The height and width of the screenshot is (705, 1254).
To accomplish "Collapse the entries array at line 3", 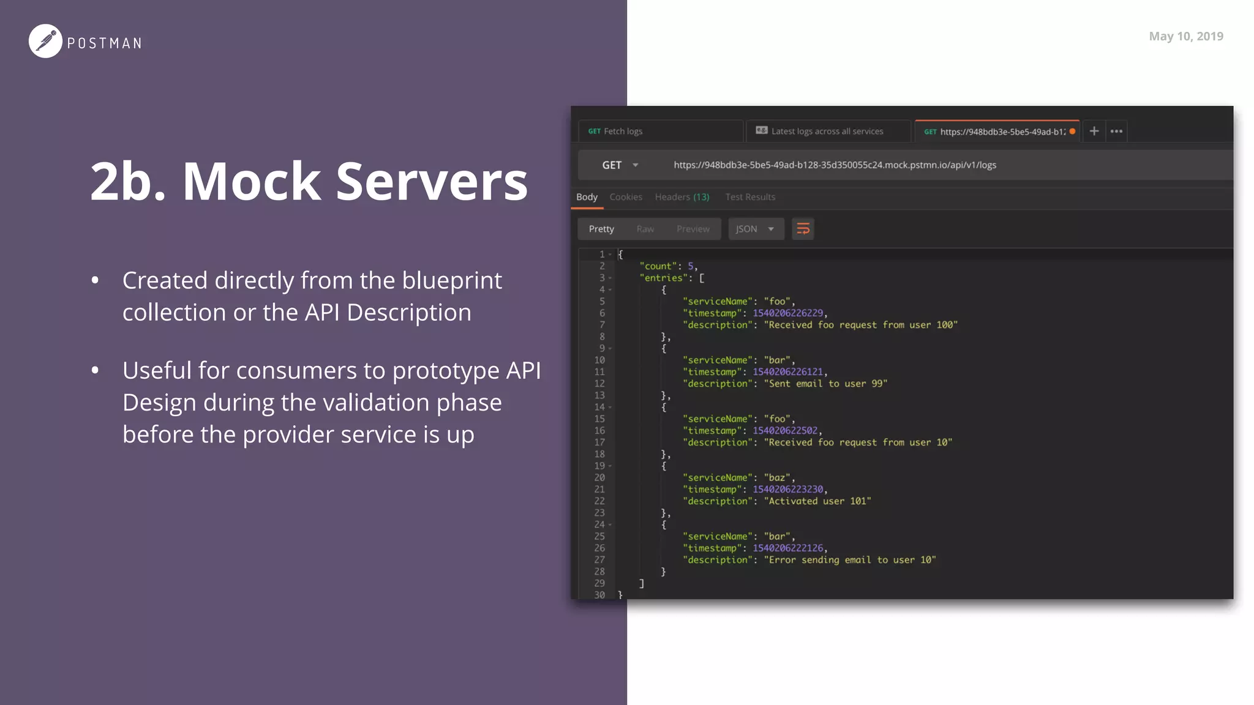I will [x=610, y=278].
